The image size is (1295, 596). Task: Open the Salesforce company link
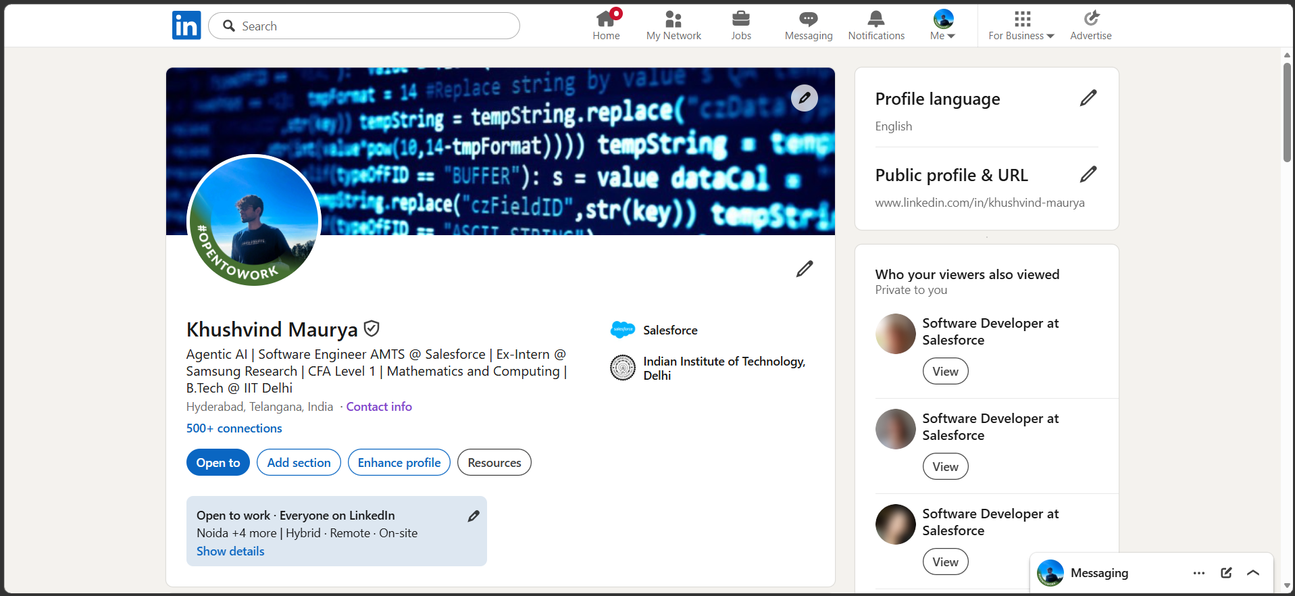coord(654,330)
